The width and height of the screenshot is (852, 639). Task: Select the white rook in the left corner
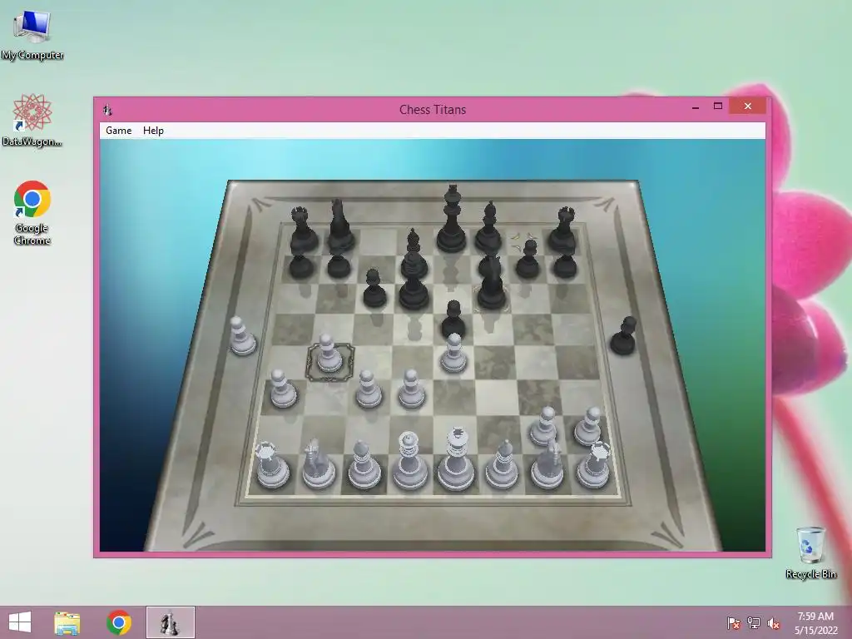click(x=271, y=465)
